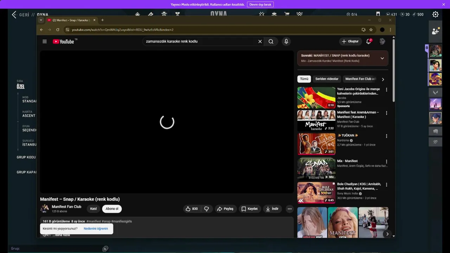
Task: Open options menu for Mix - Manifest
Action: (x=386, y=162)
